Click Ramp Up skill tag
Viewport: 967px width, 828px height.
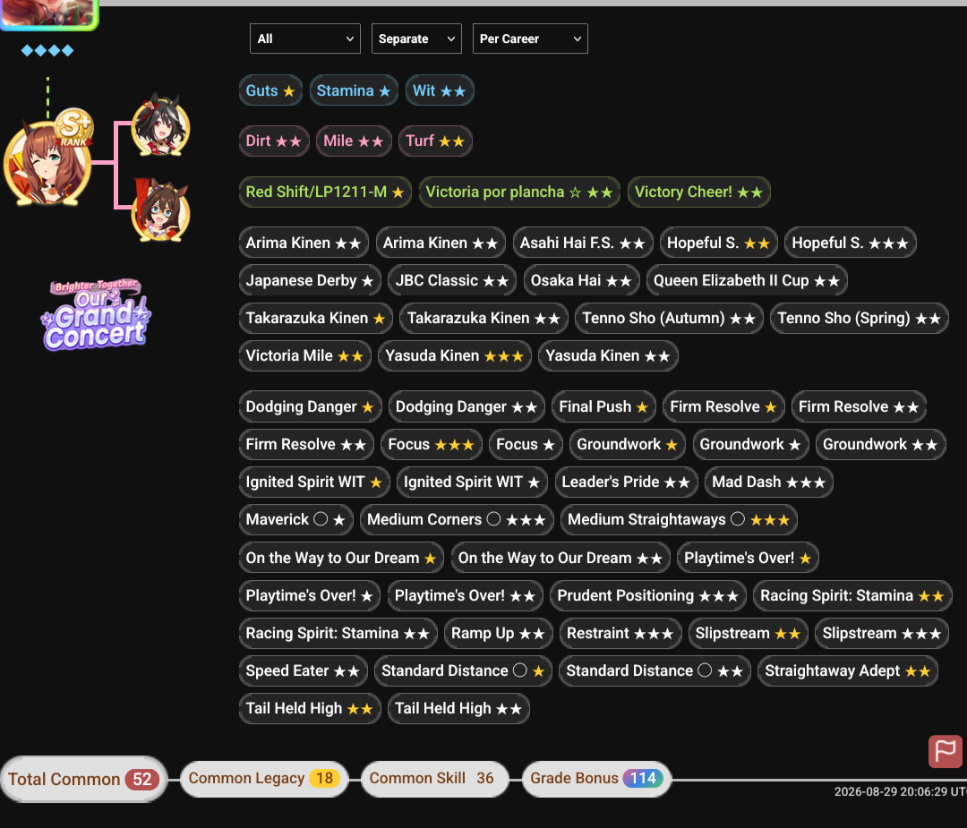pos(499,634)
